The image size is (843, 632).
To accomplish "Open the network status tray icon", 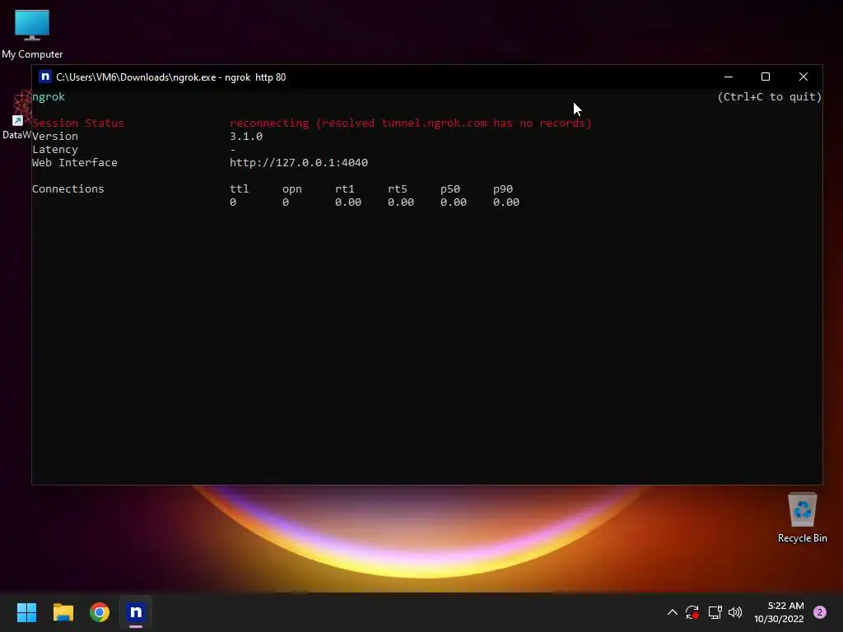I will [x=715, y=612].
